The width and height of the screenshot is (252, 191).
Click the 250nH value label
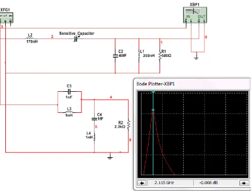[148, 55]
